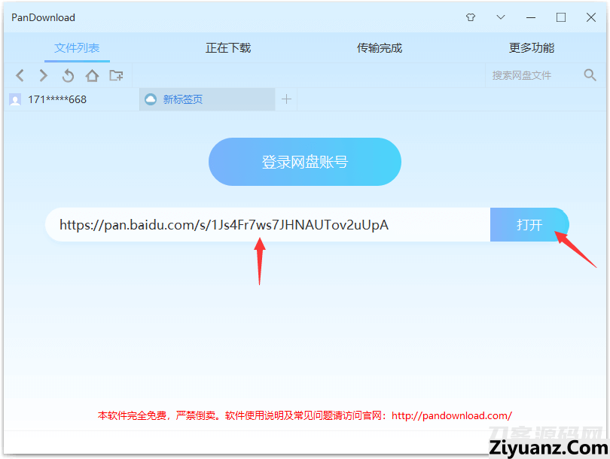610x459 pixels.
Task: Click the 登录网盘账号 button
Action: click(x=304, y=162)
